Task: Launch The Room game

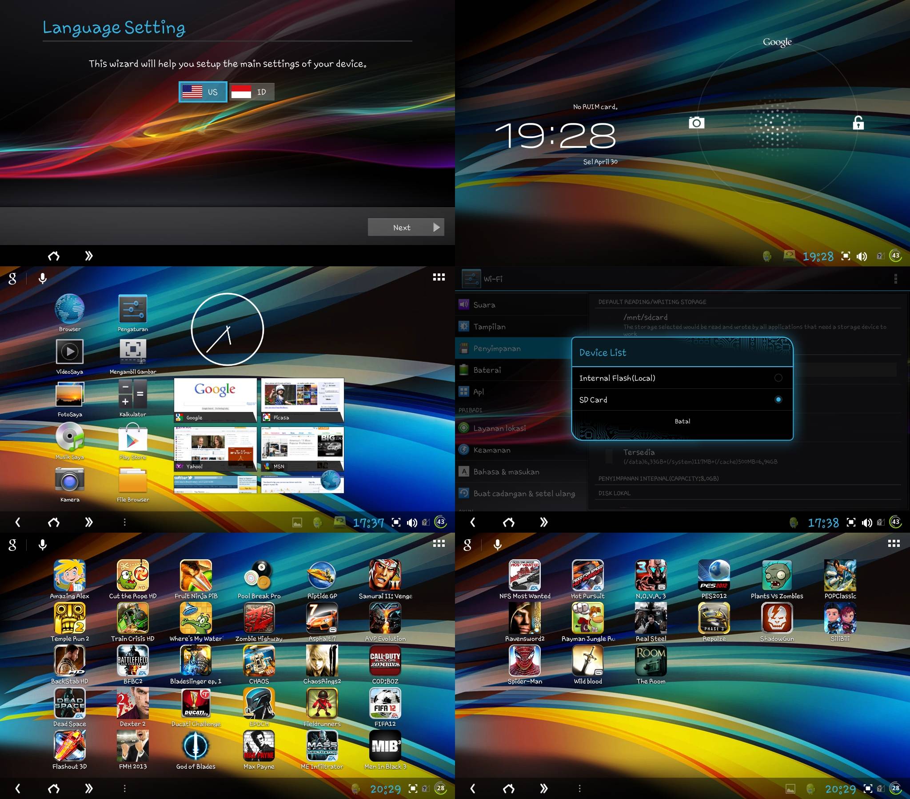Action: (651, 665)
